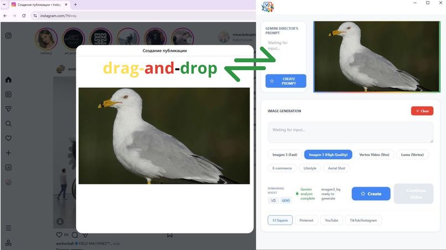The height and width of the screenshot is (250, 446).
Task: Click the VD GOO app logo
Action: (x=268, y=7)
